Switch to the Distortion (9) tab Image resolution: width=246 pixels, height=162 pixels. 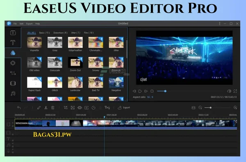pyautogui.click(x=60, y=33)
